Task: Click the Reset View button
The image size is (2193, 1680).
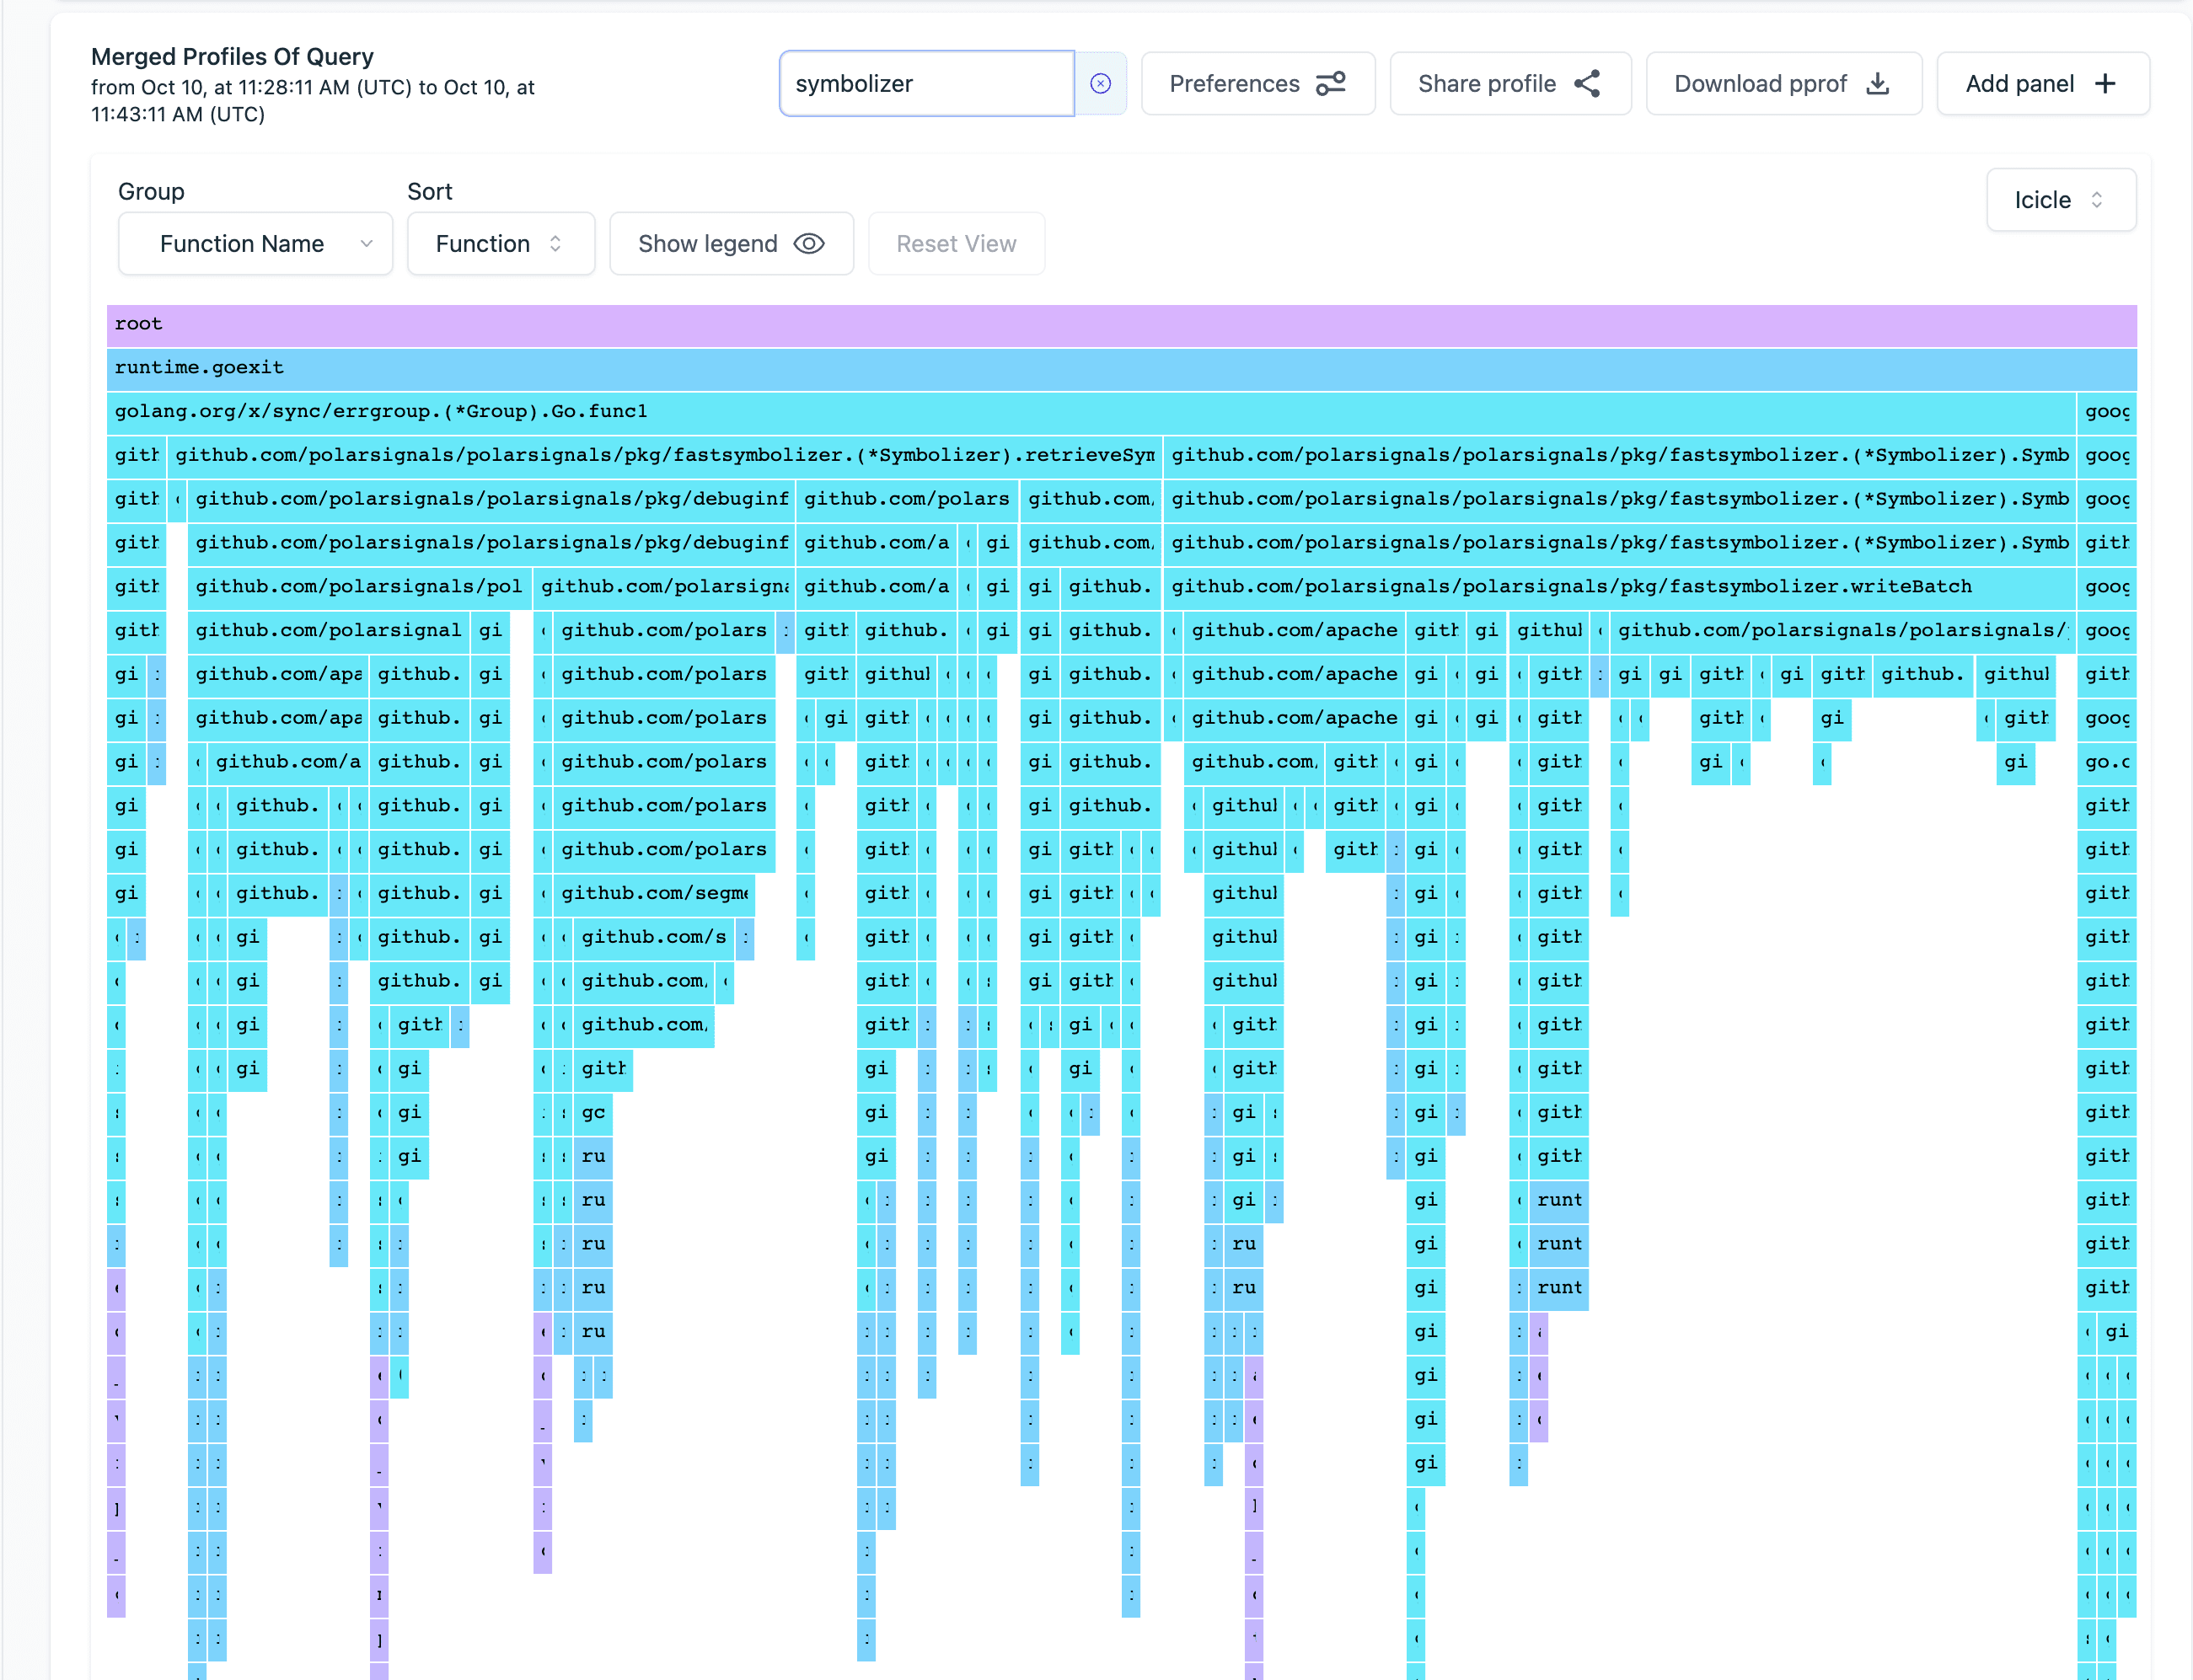Action: (x=956, y=244)
